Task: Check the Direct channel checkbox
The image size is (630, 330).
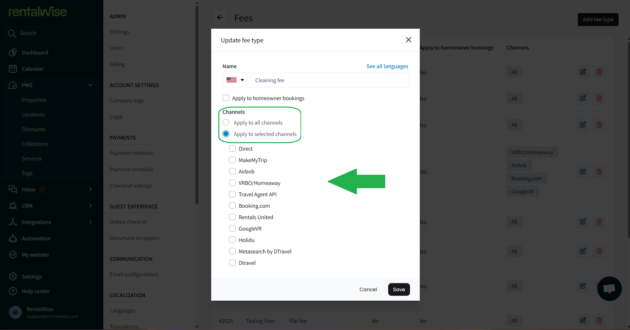Action: point(232,148)
